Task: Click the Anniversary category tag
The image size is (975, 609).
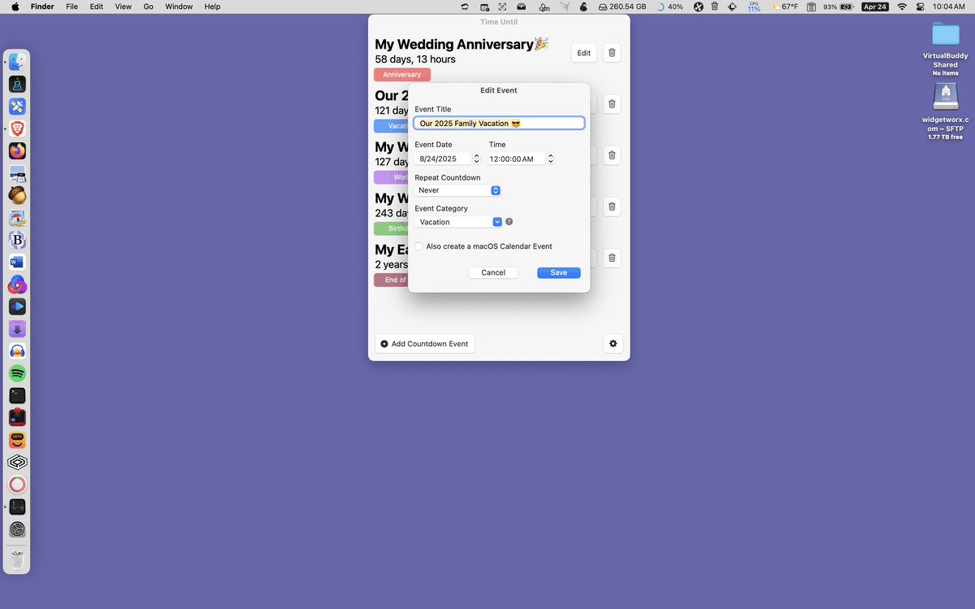Action: (402, 75)
